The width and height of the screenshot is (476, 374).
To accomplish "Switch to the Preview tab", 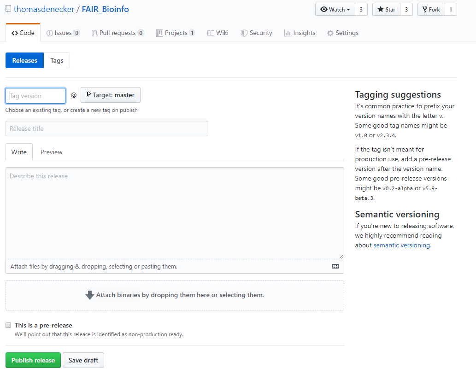I will [51, 152].
